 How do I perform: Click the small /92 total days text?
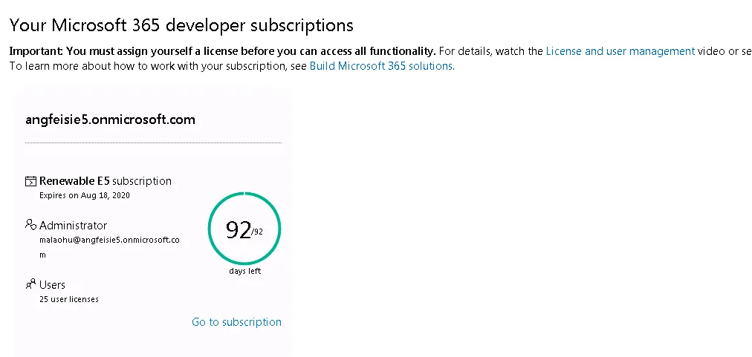258,232
